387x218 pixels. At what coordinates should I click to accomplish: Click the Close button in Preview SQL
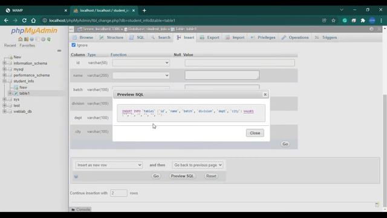(255, 133)
